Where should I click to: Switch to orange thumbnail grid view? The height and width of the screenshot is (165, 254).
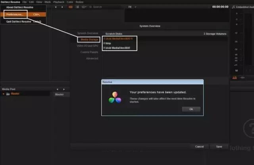click(x=71, y=7)
